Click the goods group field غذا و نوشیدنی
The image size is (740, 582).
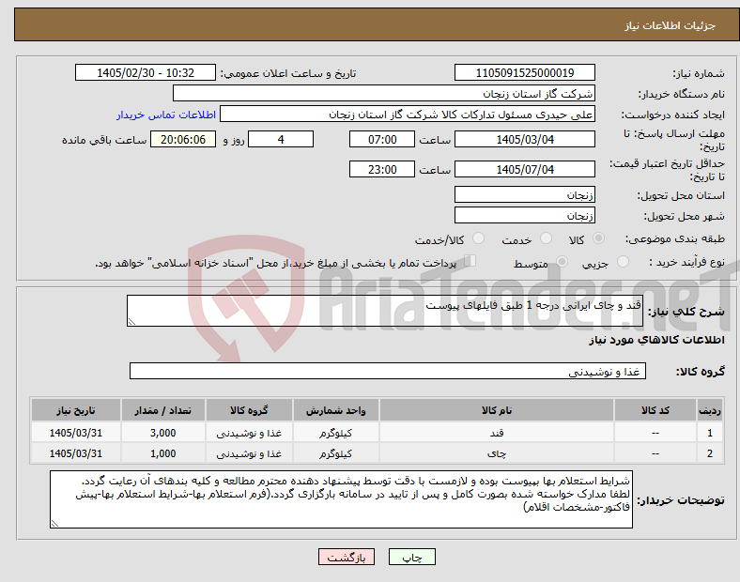[388, 371]
